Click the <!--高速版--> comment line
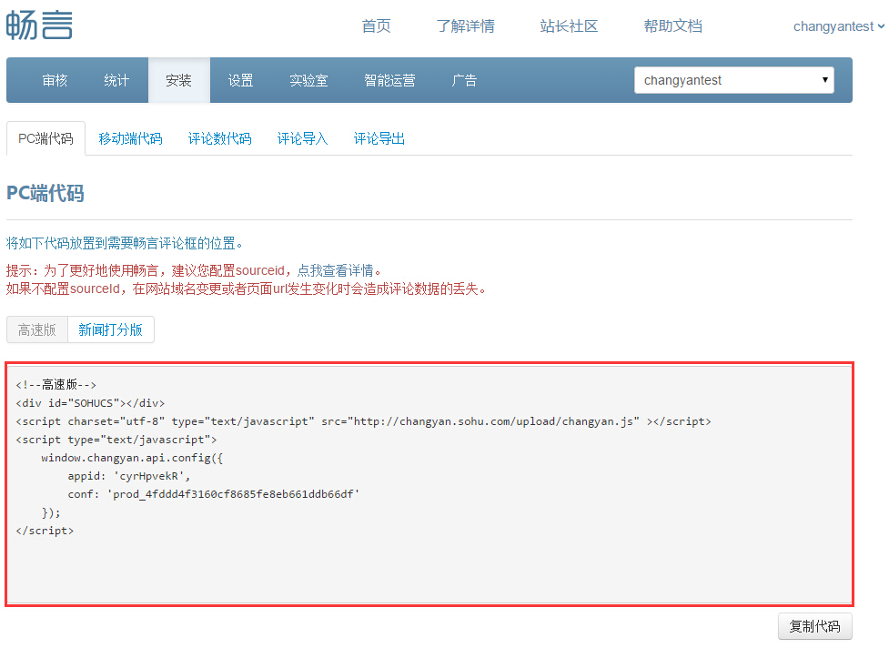Screen dimensions: 889x648 pyautogui.click(x=56, y=385)
